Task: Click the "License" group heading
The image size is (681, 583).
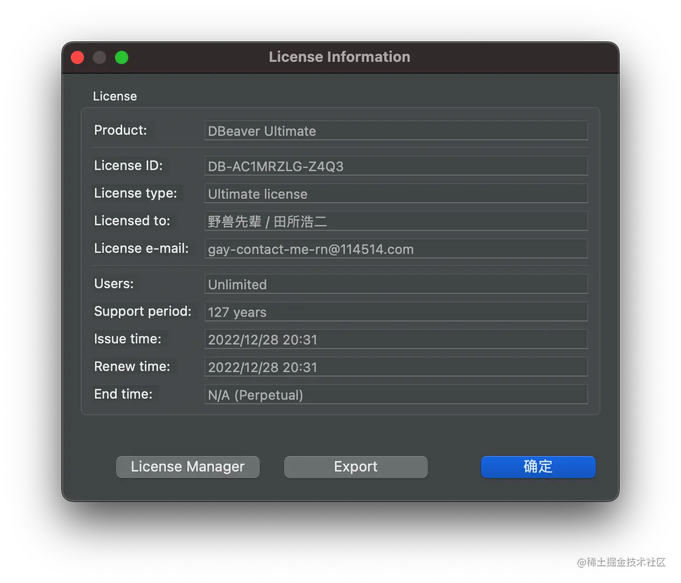Action: pyautogui.click(x=115, y=96)
